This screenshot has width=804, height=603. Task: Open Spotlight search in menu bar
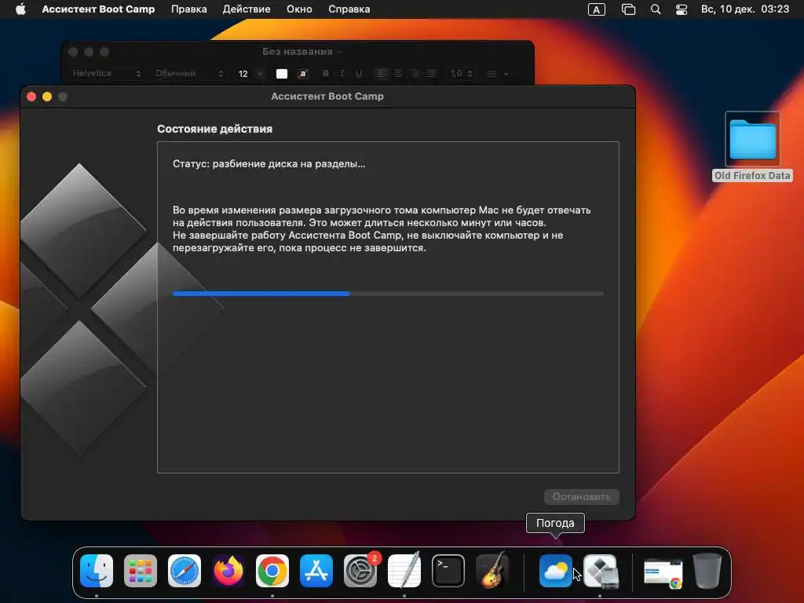(x=656, y=9)
